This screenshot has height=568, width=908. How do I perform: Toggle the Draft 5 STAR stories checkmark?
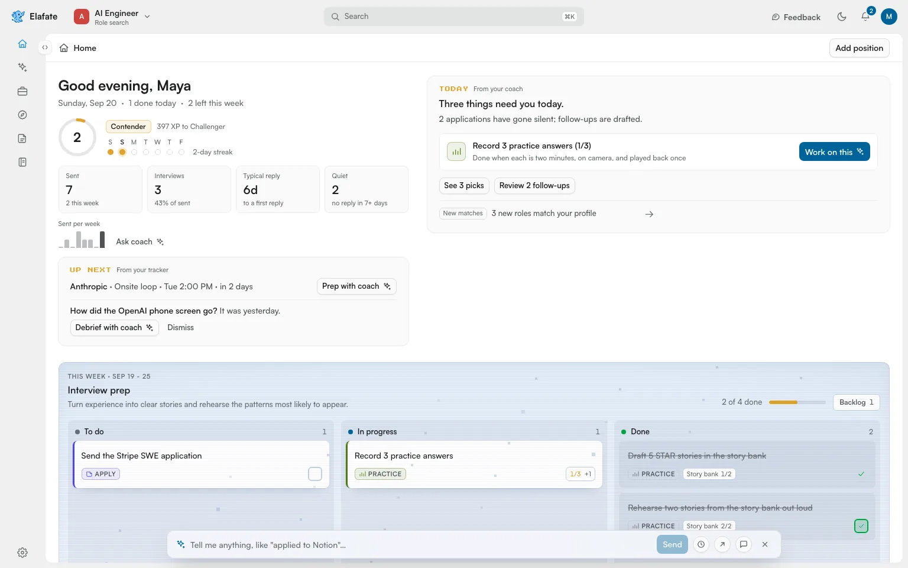(x=861, y=474)
